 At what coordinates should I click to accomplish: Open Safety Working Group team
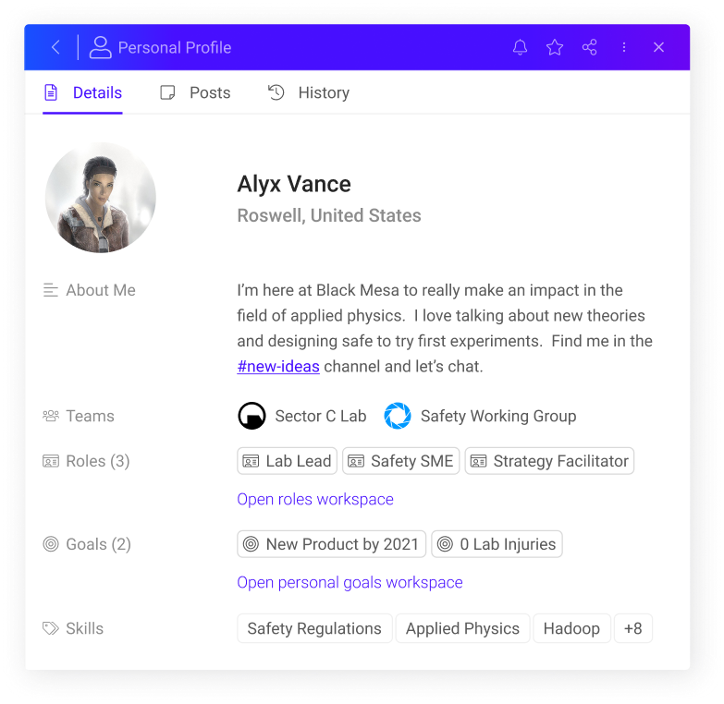click(498, 416)
